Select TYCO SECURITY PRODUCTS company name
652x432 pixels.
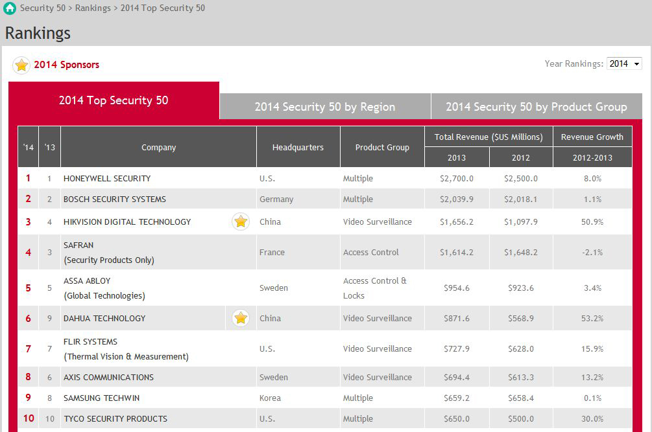(x=115, y=418)
